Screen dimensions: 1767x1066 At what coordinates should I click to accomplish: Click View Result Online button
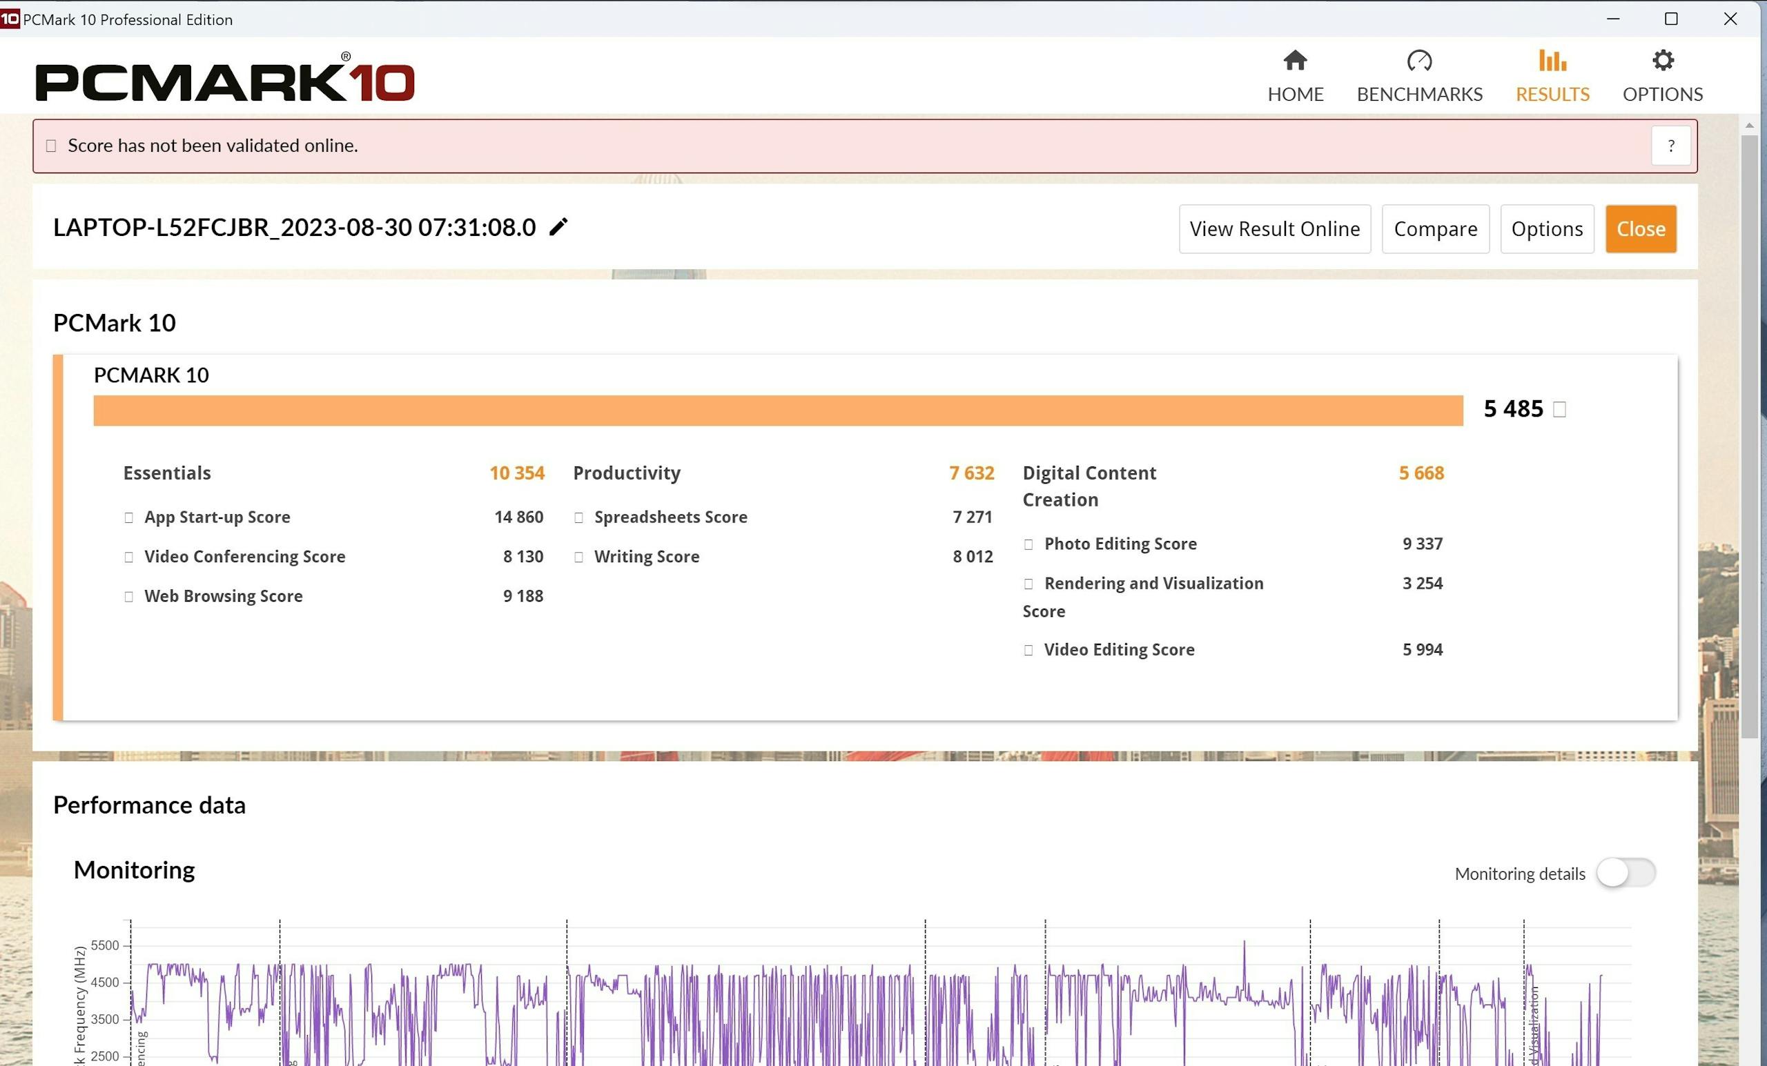pos(1273,228)
